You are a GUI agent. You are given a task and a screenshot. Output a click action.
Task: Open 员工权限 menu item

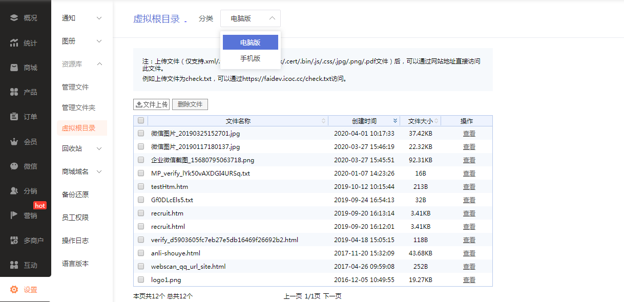click(75, 218)
